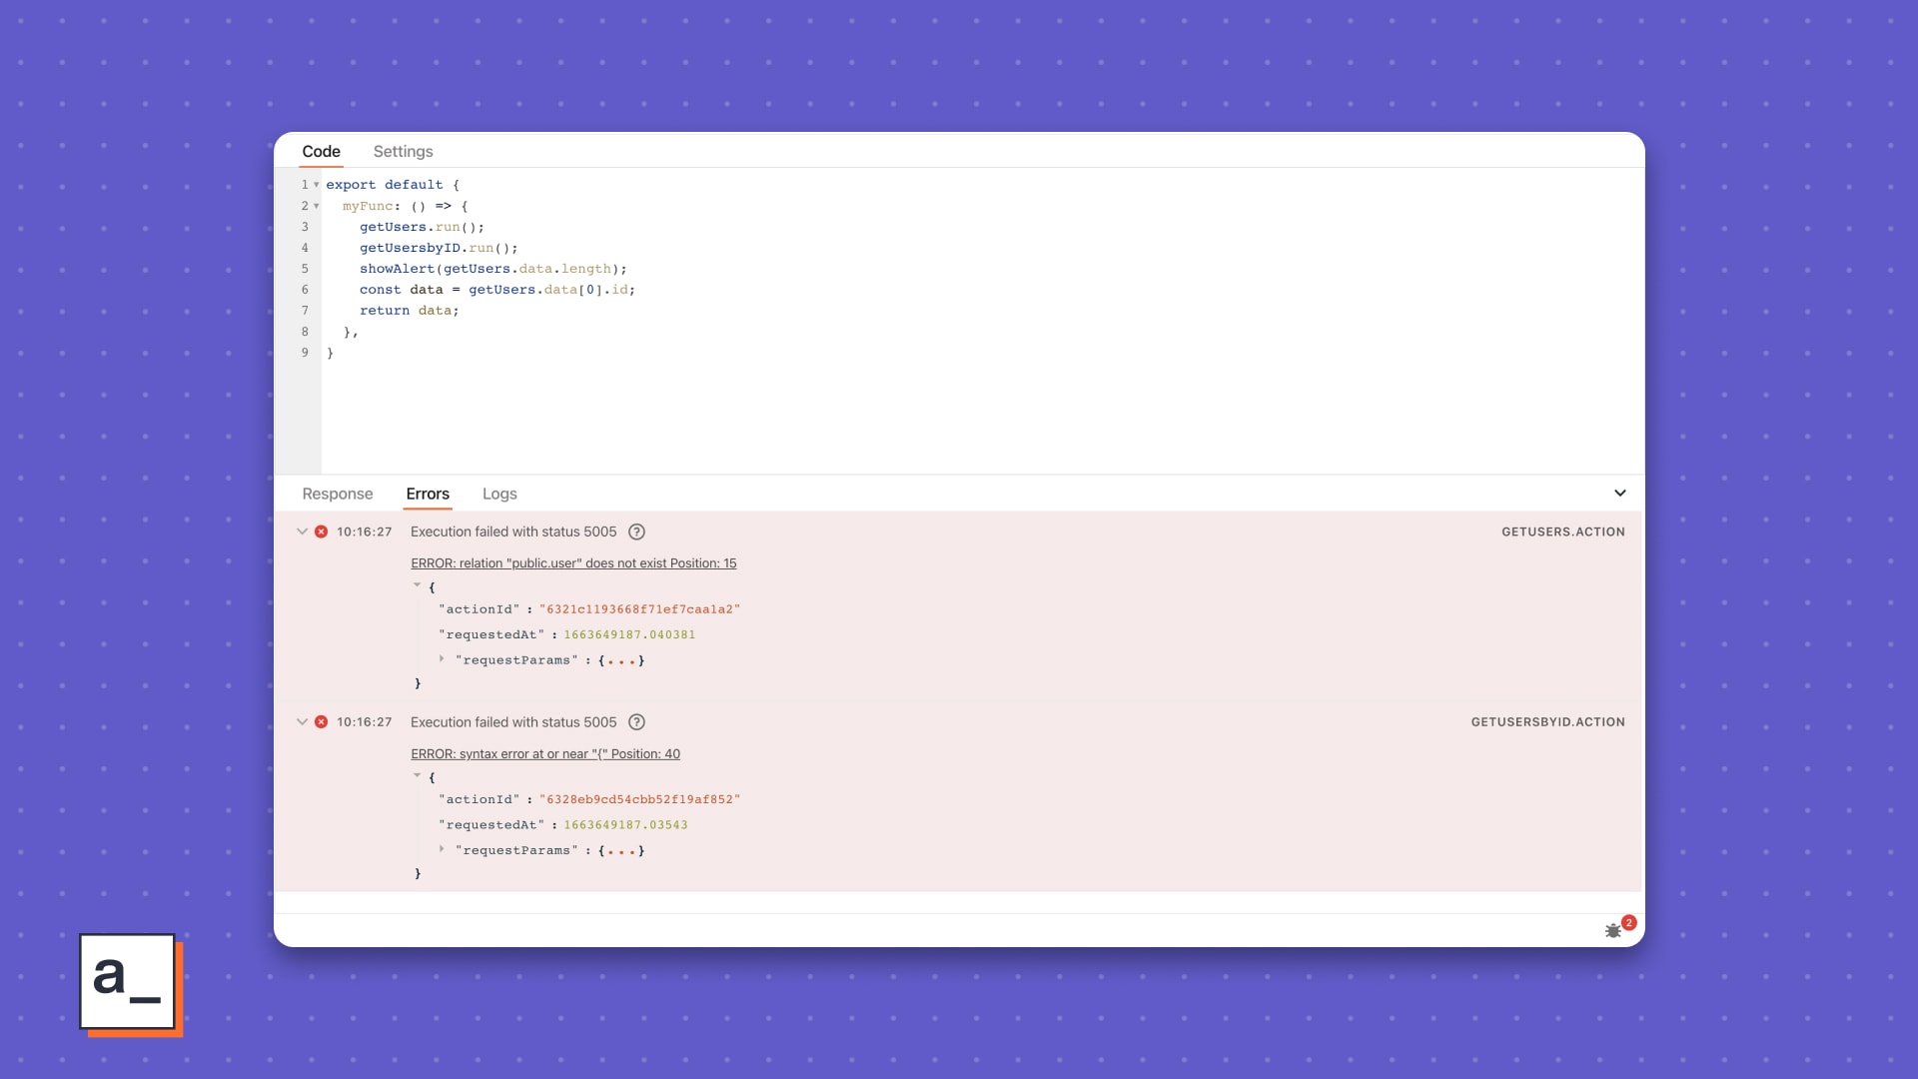Collapse second error's JSON root object
The height and width of the screenshot is (1079, 1918).
(418, 776)
